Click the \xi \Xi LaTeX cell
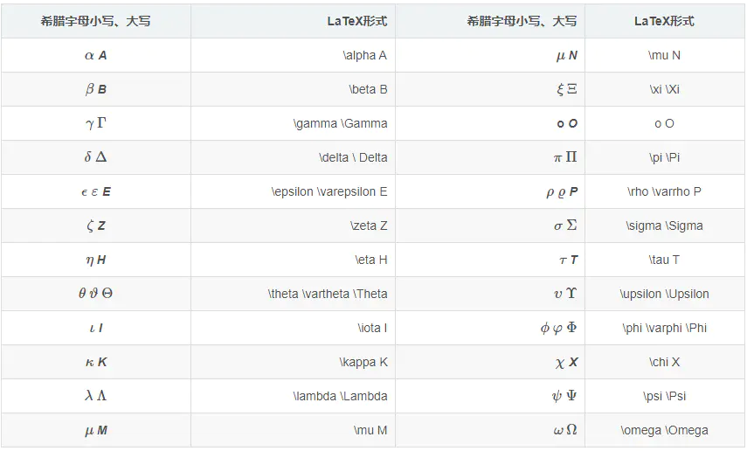Screen dimensions: 747x451 pos(665,89)
